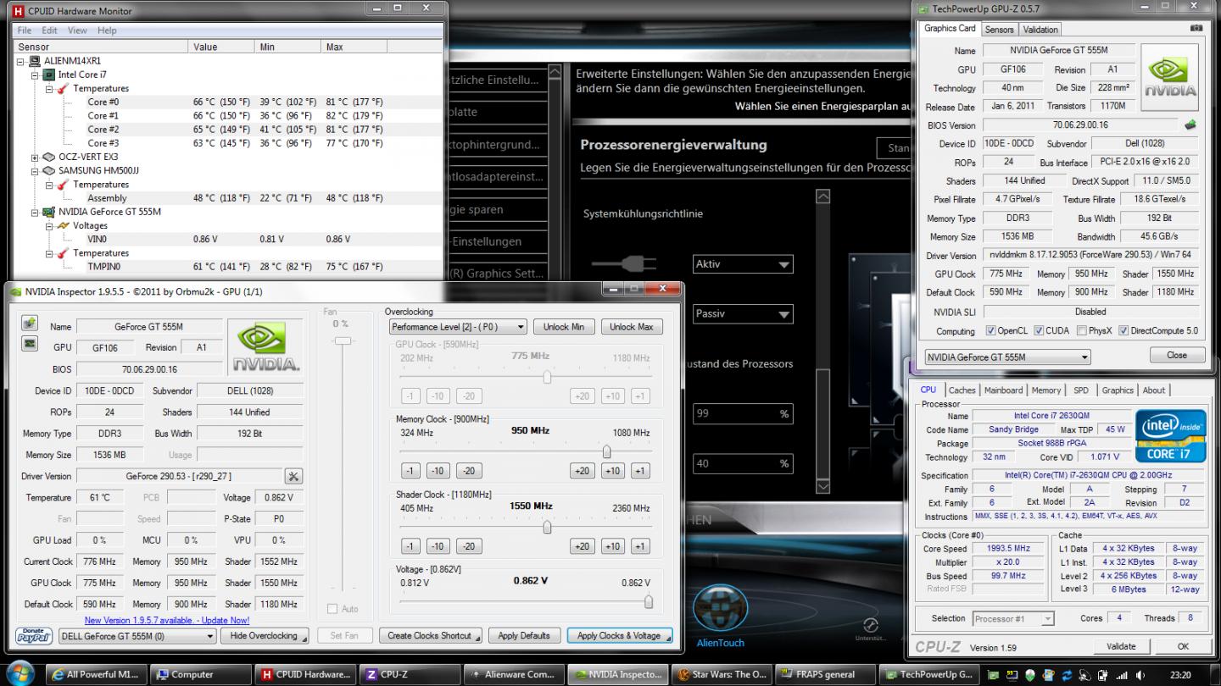Click the 40 percent processor state input field
The width and height of the screenshot is (1221, 686).
click(x=743, y=464)
